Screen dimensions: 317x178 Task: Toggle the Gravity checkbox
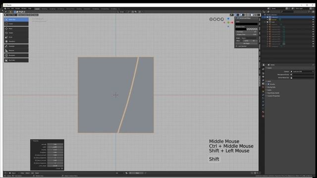(x=268, y=84)
